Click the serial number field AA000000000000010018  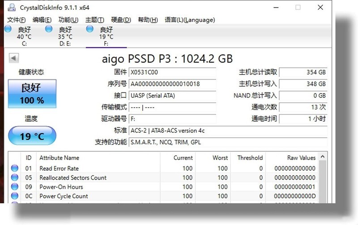[x=172, y=84]
